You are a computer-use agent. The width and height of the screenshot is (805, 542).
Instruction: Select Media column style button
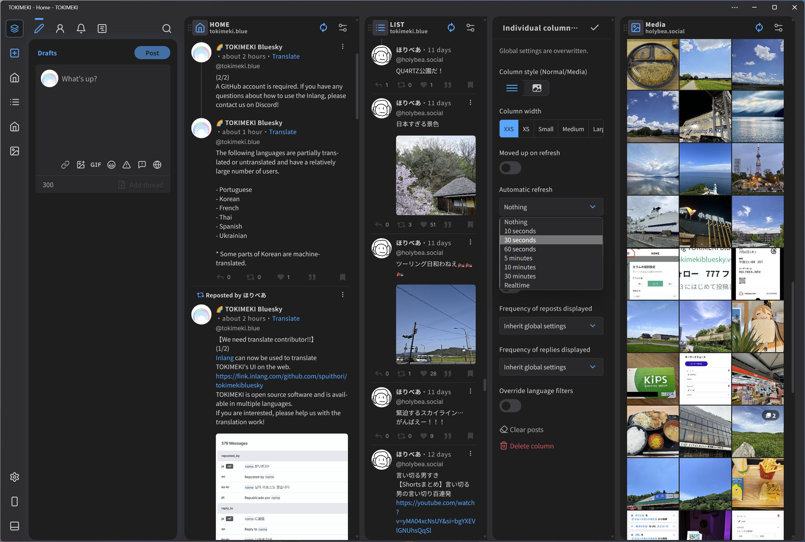coord(537,88)
